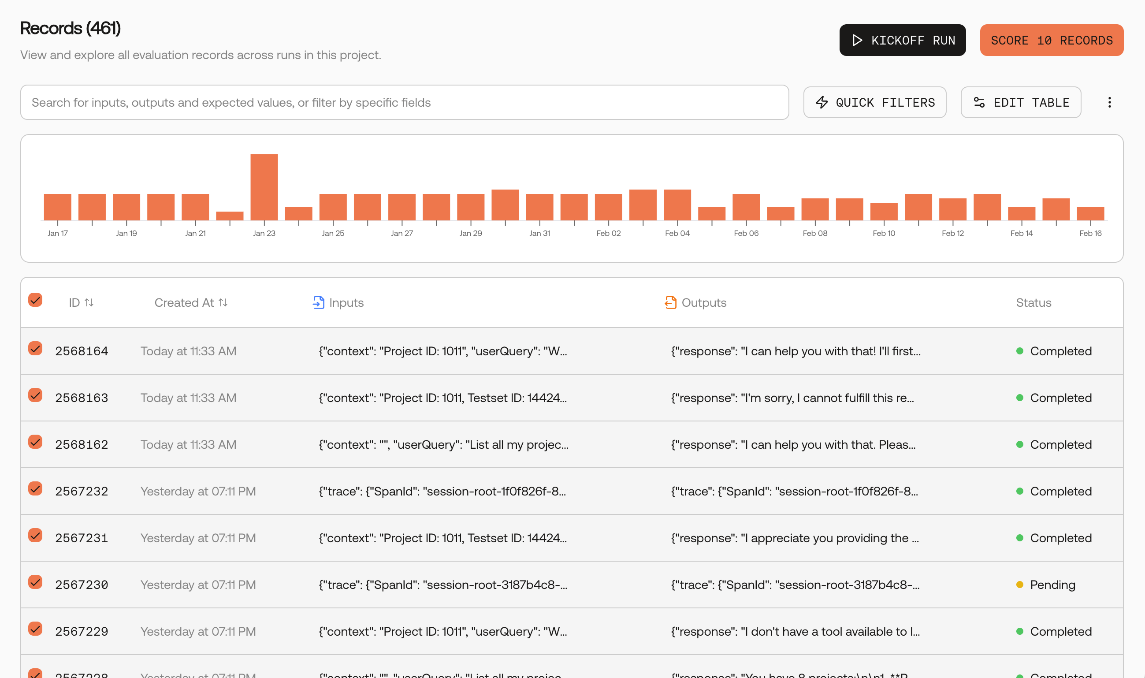
Task: Click the Inputs column icon
Action: pyautogui.click(x=318, y=302)
